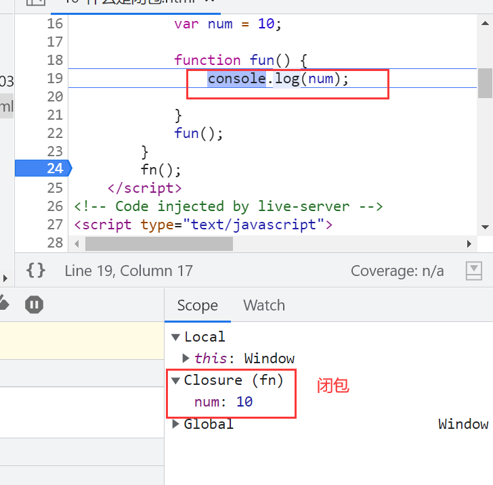
Task: Toggle the breakpoint on line 24
Action: pos(54,169)
